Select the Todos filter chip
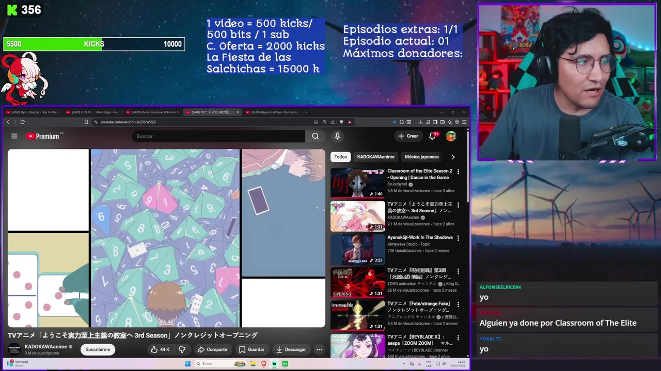This screenshot has width=661, height=371. click(341, 157)
